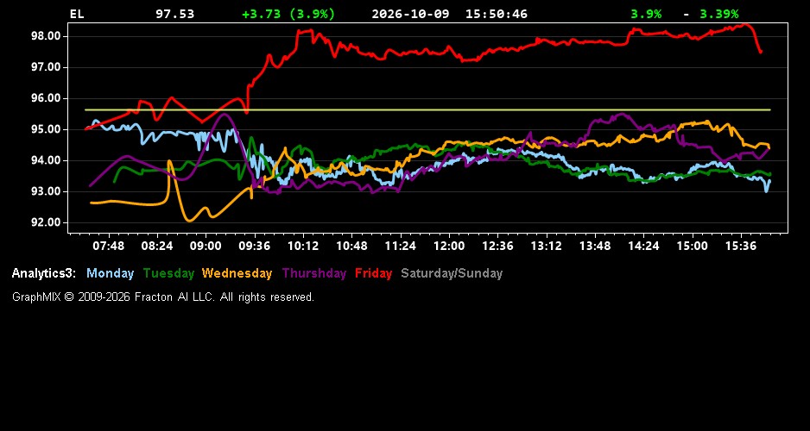
Task: Click the 15:36 time axis label
Action: click(x=741, y=247)
